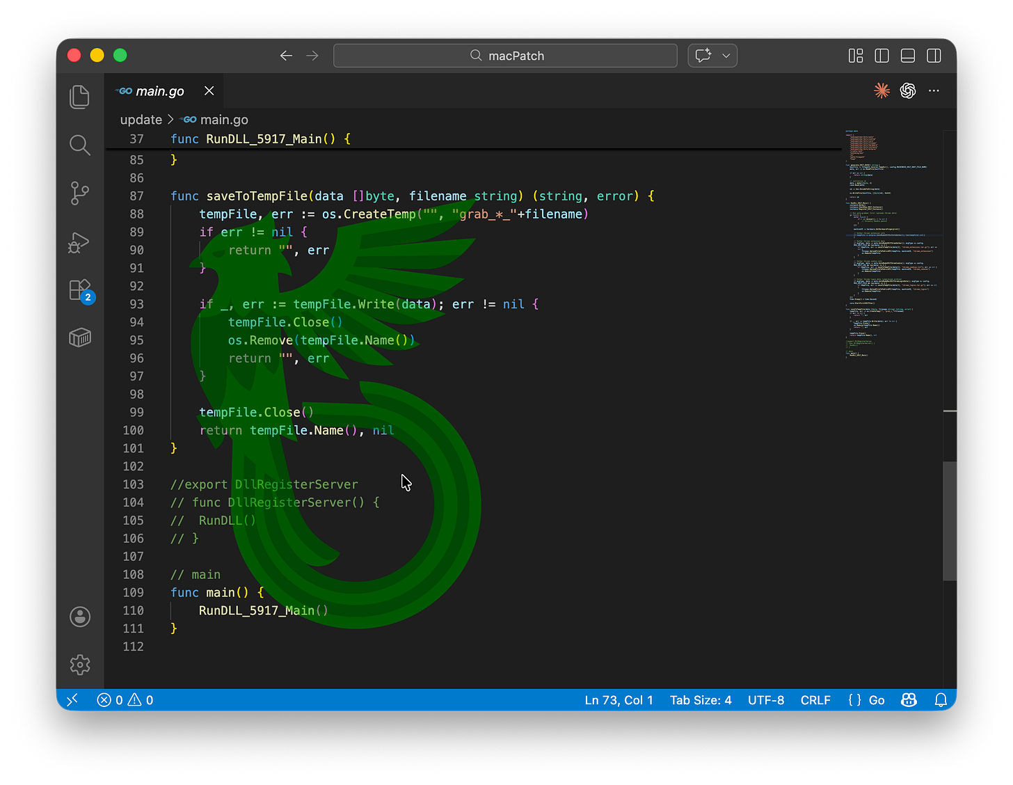This screenshot has height=785, width=1013.
Task: Open the ChatGPT icon in editor toolbar
Action: pyautogui.click(x=907, y=90)
